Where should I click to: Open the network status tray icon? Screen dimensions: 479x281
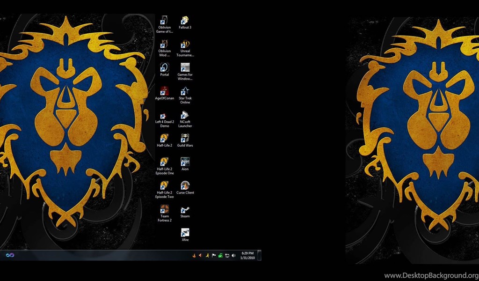point(227,255)
